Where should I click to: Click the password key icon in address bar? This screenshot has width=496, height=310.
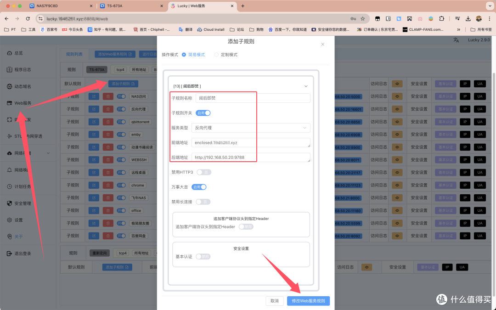coord(353,19)
